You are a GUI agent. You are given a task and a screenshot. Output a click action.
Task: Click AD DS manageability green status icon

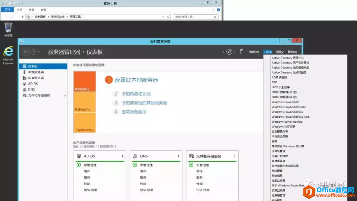(x=79, y=165)
